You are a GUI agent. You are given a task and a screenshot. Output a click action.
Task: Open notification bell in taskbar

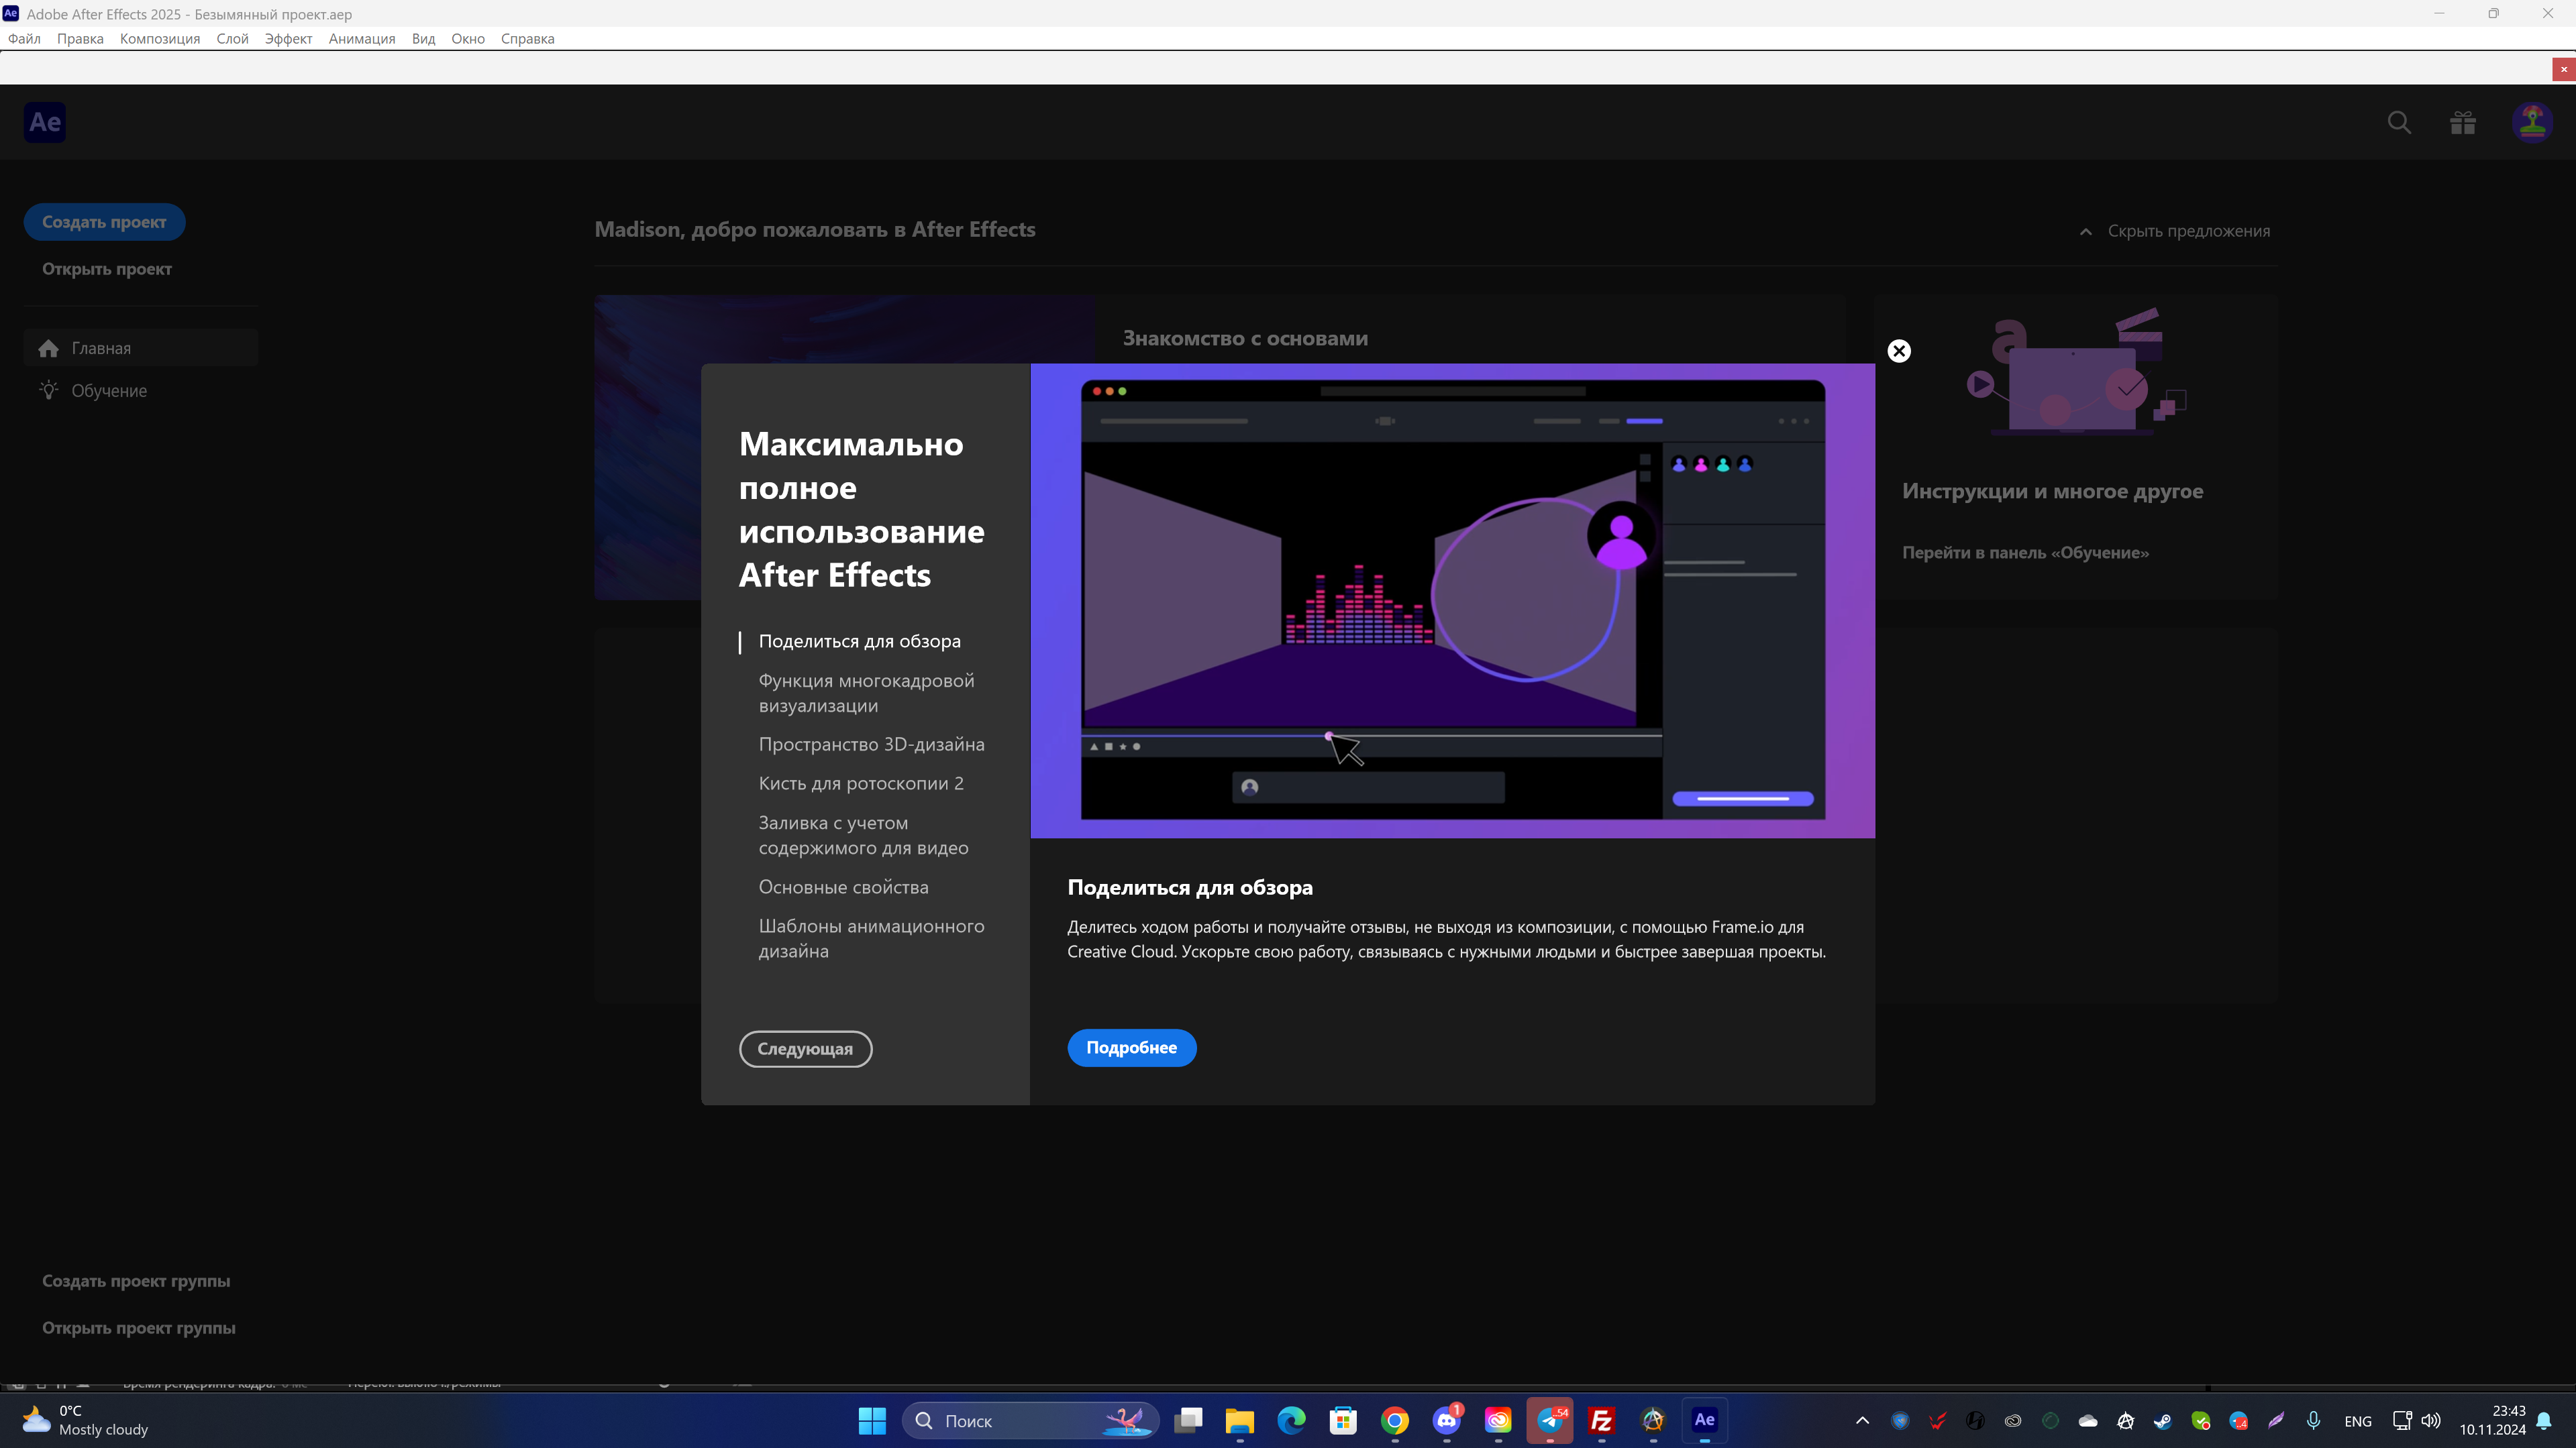pyautogui.click(x=2545, y=1420)
